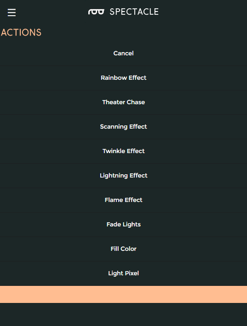This screenshot has height=326, width=247.
Task: Run the Twinkle Effect action
Action: point(123,151)
